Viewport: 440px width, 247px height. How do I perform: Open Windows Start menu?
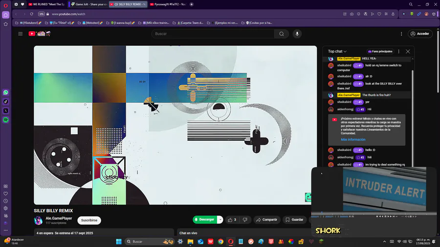pos(119,242)
